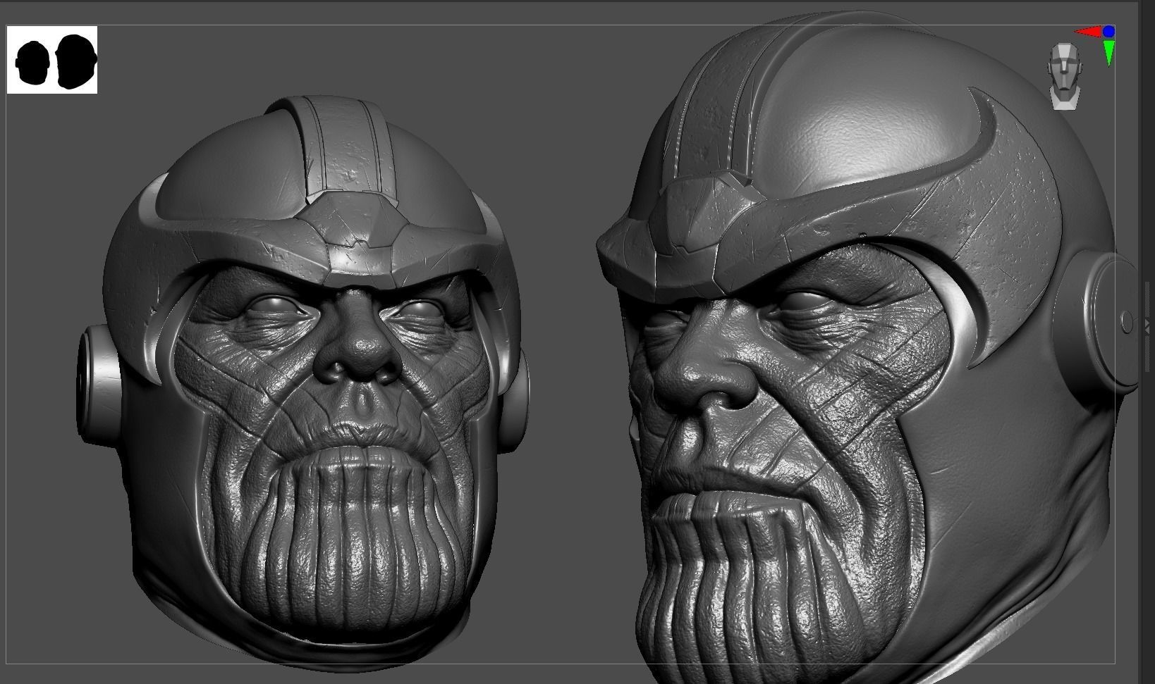Click the red X-axis cone on the axis gizmo
Viewport: 1155px width, 684px height.
[x=1088, y=32]
